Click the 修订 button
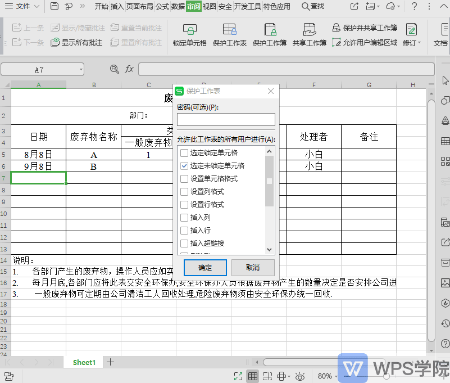The image size is (450, 383). pyautogui.click(x=412, y=34)
